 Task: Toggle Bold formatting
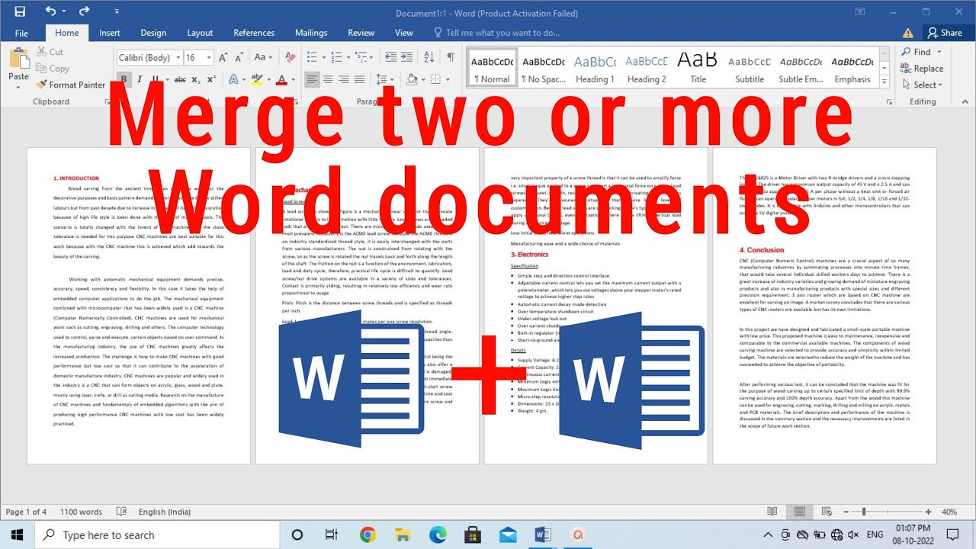[x=124, y=79]
